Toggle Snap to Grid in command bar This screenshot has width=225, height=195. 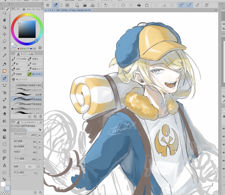(x=197, y=5)
